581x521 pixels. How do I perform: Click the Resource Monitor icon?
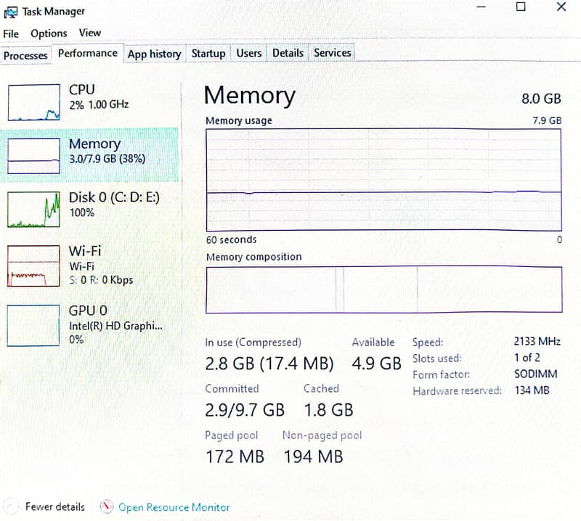(107, 506)
